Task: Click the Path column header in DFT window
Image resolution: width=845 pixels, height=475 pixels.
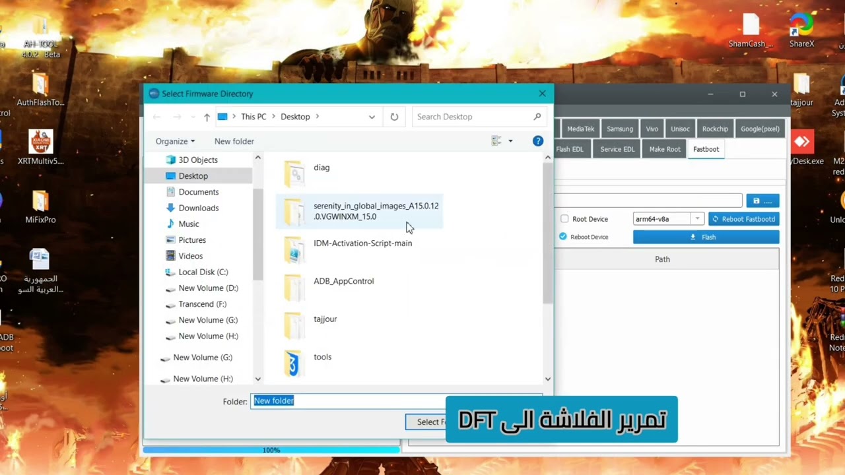Action: (x=662, y=259)
